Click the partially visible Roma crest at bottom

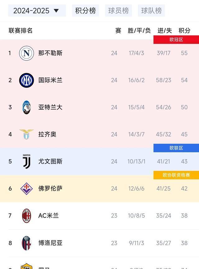pos(26,267)
